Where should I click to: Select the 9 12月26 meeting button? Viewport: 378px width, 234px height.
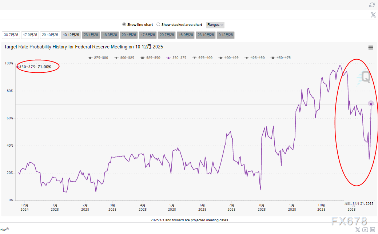coord(226,35)
